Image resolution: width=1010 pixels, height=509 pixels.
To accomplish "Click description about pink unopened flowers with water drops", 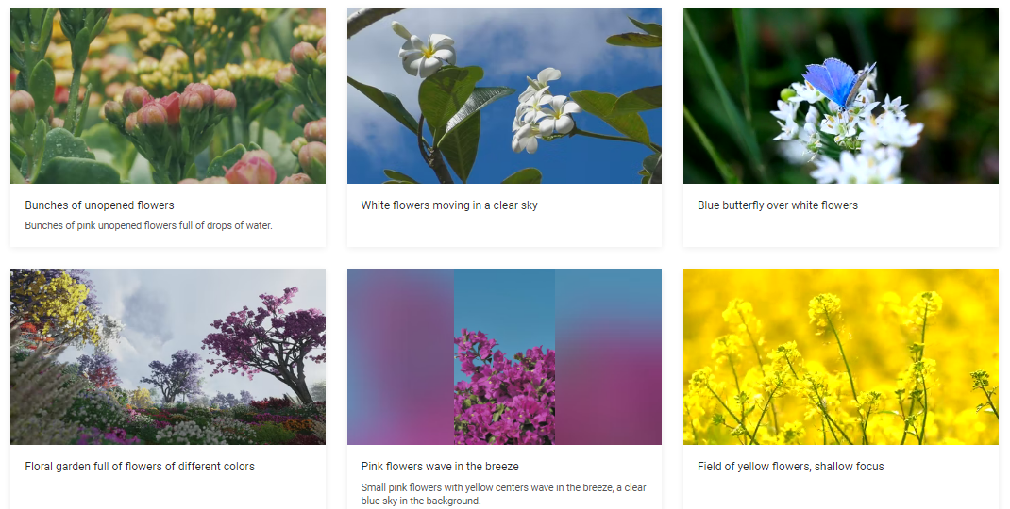I will pyautogui.click(x=149, y=226).
